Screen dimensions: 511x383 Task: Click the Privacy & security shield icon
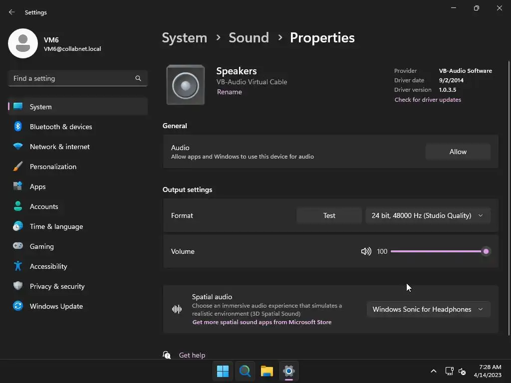click(18, 286)
